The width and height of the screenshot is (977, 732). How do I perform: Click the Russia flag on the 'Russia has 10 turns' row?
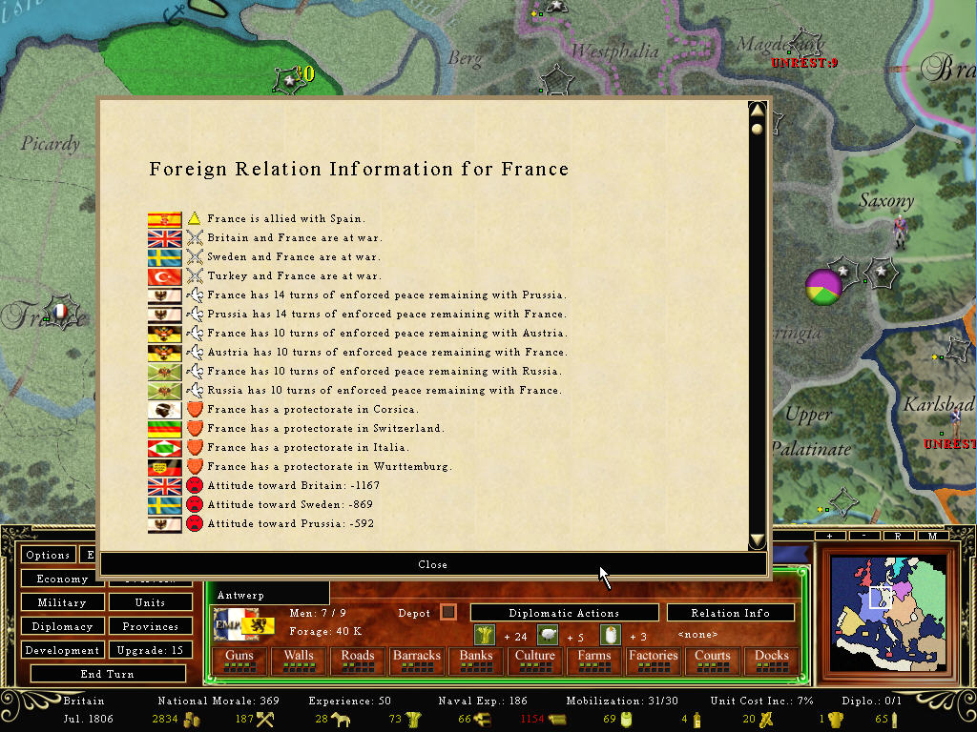(164, 391)
